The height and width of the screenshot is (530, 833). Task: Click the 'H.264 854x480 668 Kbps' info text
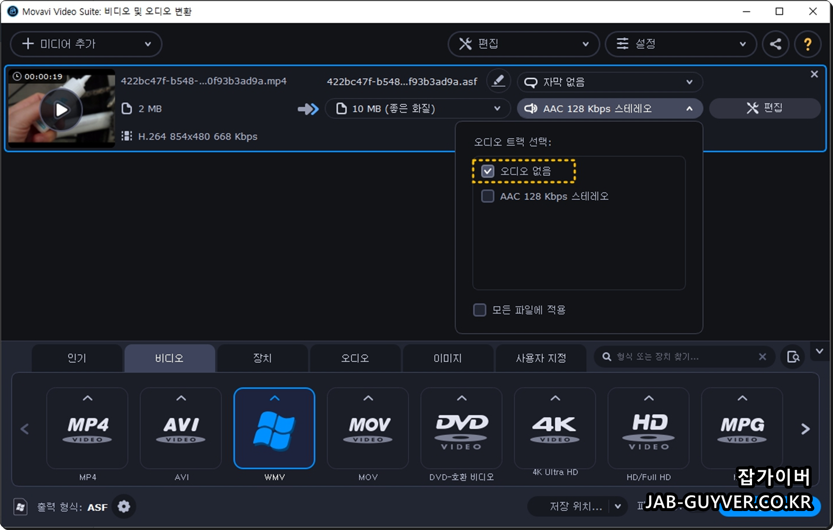click(x=198, y=136)
